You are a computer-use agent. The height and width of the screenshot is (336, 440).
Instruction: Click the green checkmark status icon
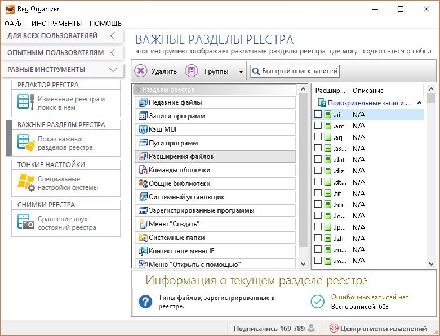tap(318, 302)
